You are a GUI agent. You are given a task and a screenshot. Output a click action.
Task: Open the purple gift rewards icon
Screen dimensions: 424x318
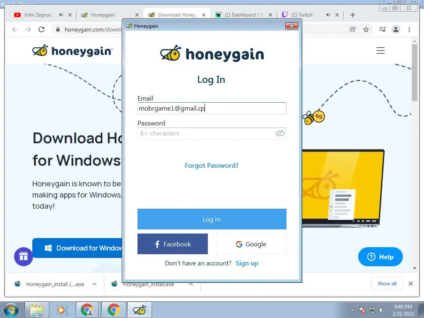(x=24, y=257)
